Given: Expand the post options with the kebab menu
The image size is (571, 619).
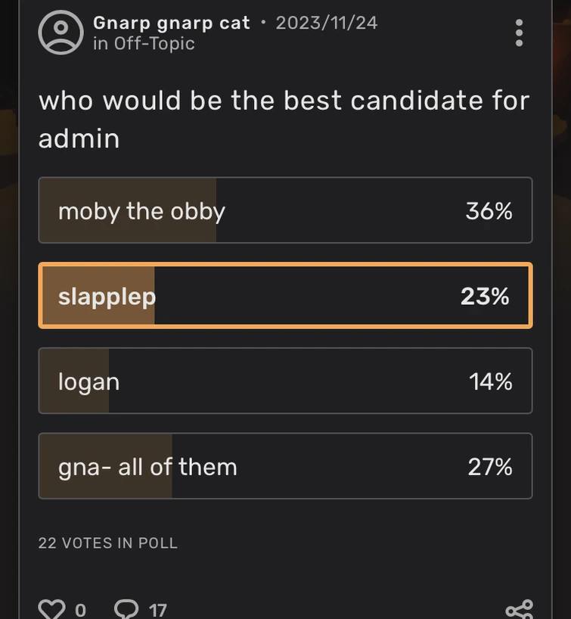Looking at the screenshot, I should (519, 32).
